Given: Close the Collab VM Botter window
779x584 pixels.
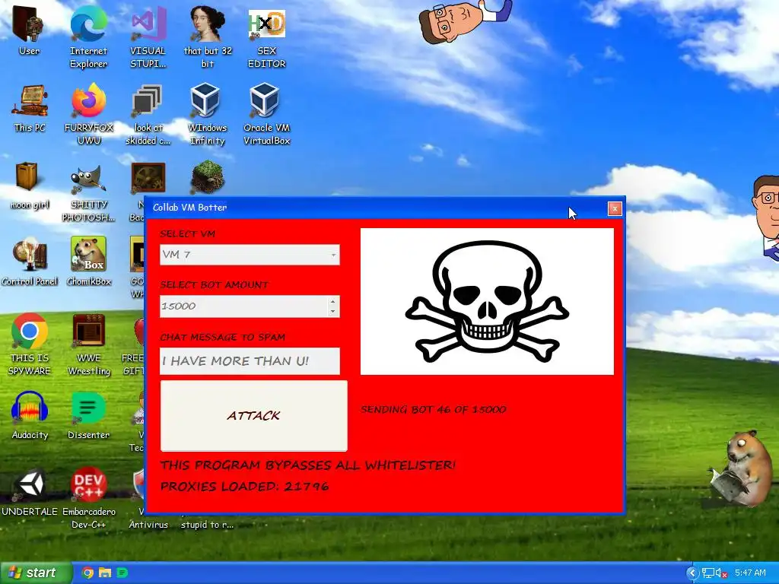Looking at the screenshot, I should point(615,208).
